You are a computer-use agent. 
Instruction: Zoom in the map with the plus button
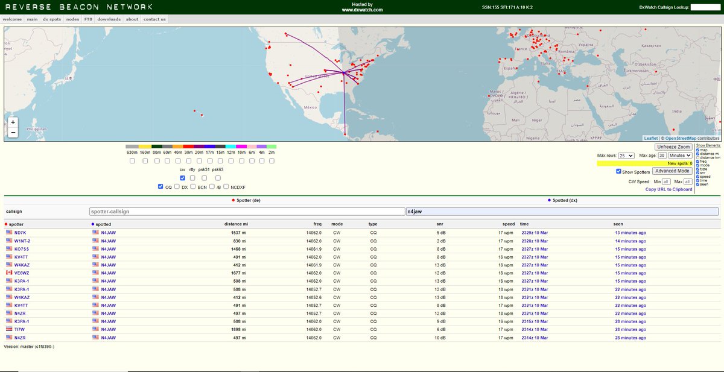(13, 122)
